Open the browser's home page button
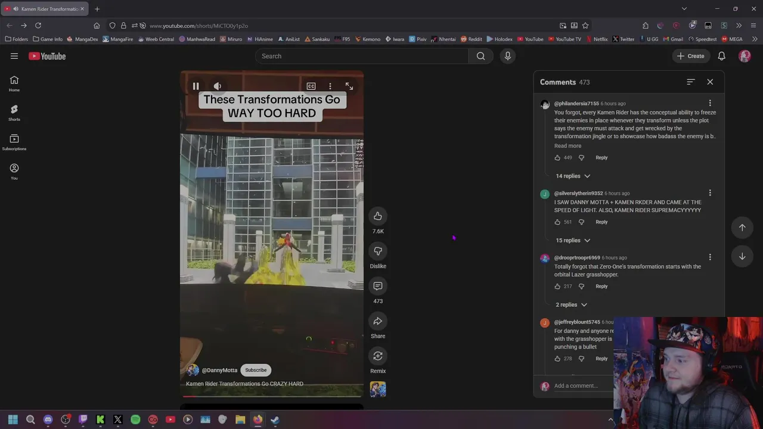Viewport: 763px width, 429px height. pyautogui.click(x=97, y=26)
